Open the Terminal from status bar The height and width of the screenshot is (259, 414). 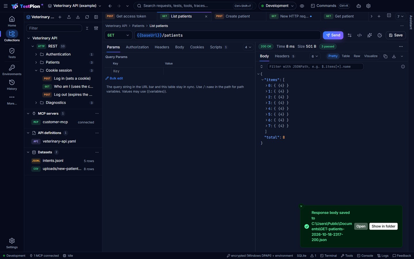(x=329, y=256)
